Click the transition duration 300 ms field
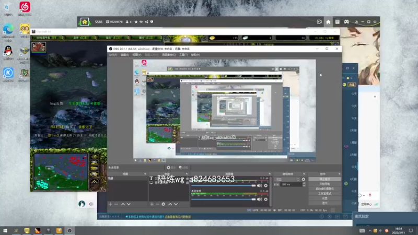 pyautogui.click(x=291, y=184)
